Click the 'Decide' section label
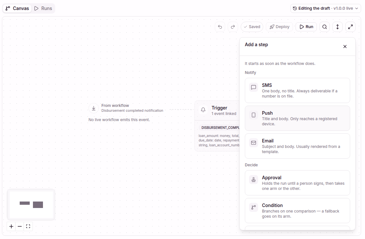The height and width of the screenshot is (239, 365). (x=251, y=165)
